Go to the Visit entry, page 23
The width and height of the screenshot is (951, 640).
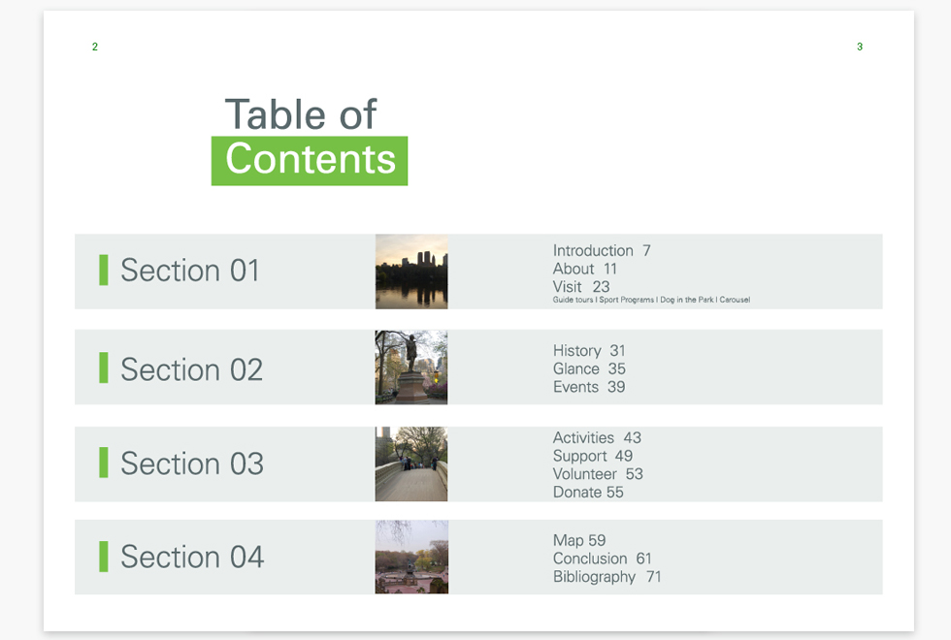(x=581, y=287)
